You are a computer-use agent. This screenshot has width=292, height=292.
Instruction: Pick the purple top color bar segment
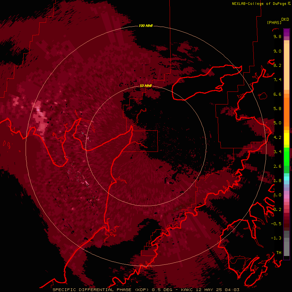tap(286, 32)
